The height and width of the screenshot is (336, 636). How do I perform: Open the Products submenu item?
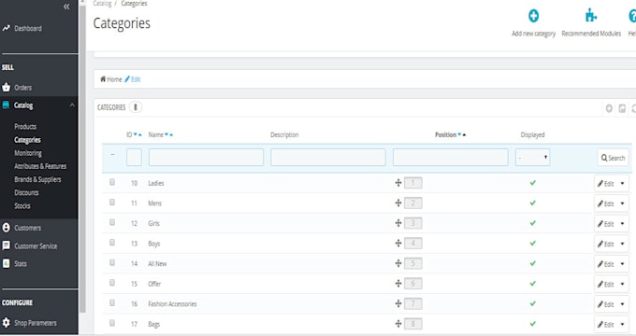pyautogui.click(x=25, y=127)
